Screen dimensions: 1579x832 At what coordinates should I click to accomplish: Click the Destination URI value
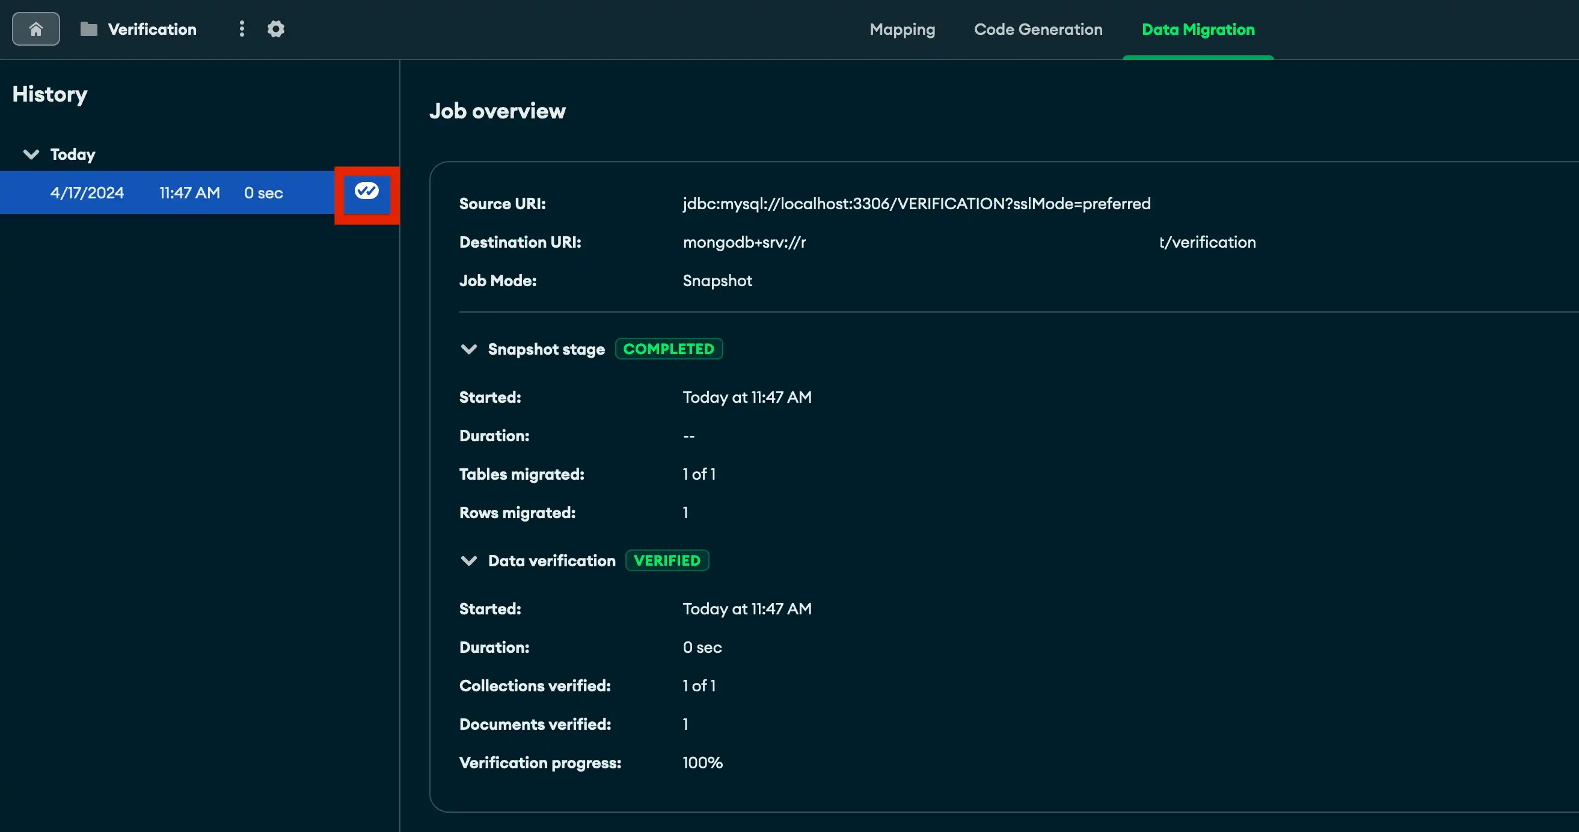pyautogui.click(x=744, y=242)
